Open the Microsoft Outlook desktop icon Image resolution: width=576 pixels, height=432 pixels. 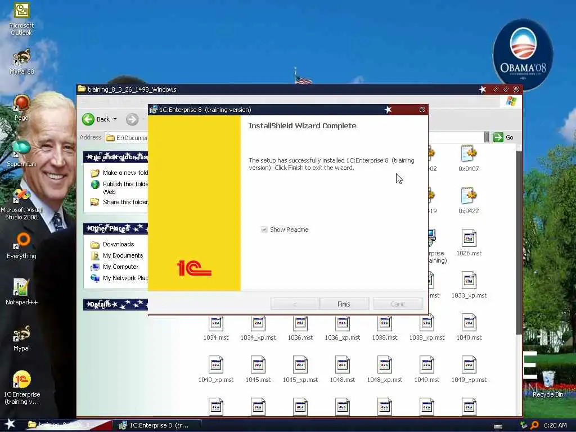21,19
